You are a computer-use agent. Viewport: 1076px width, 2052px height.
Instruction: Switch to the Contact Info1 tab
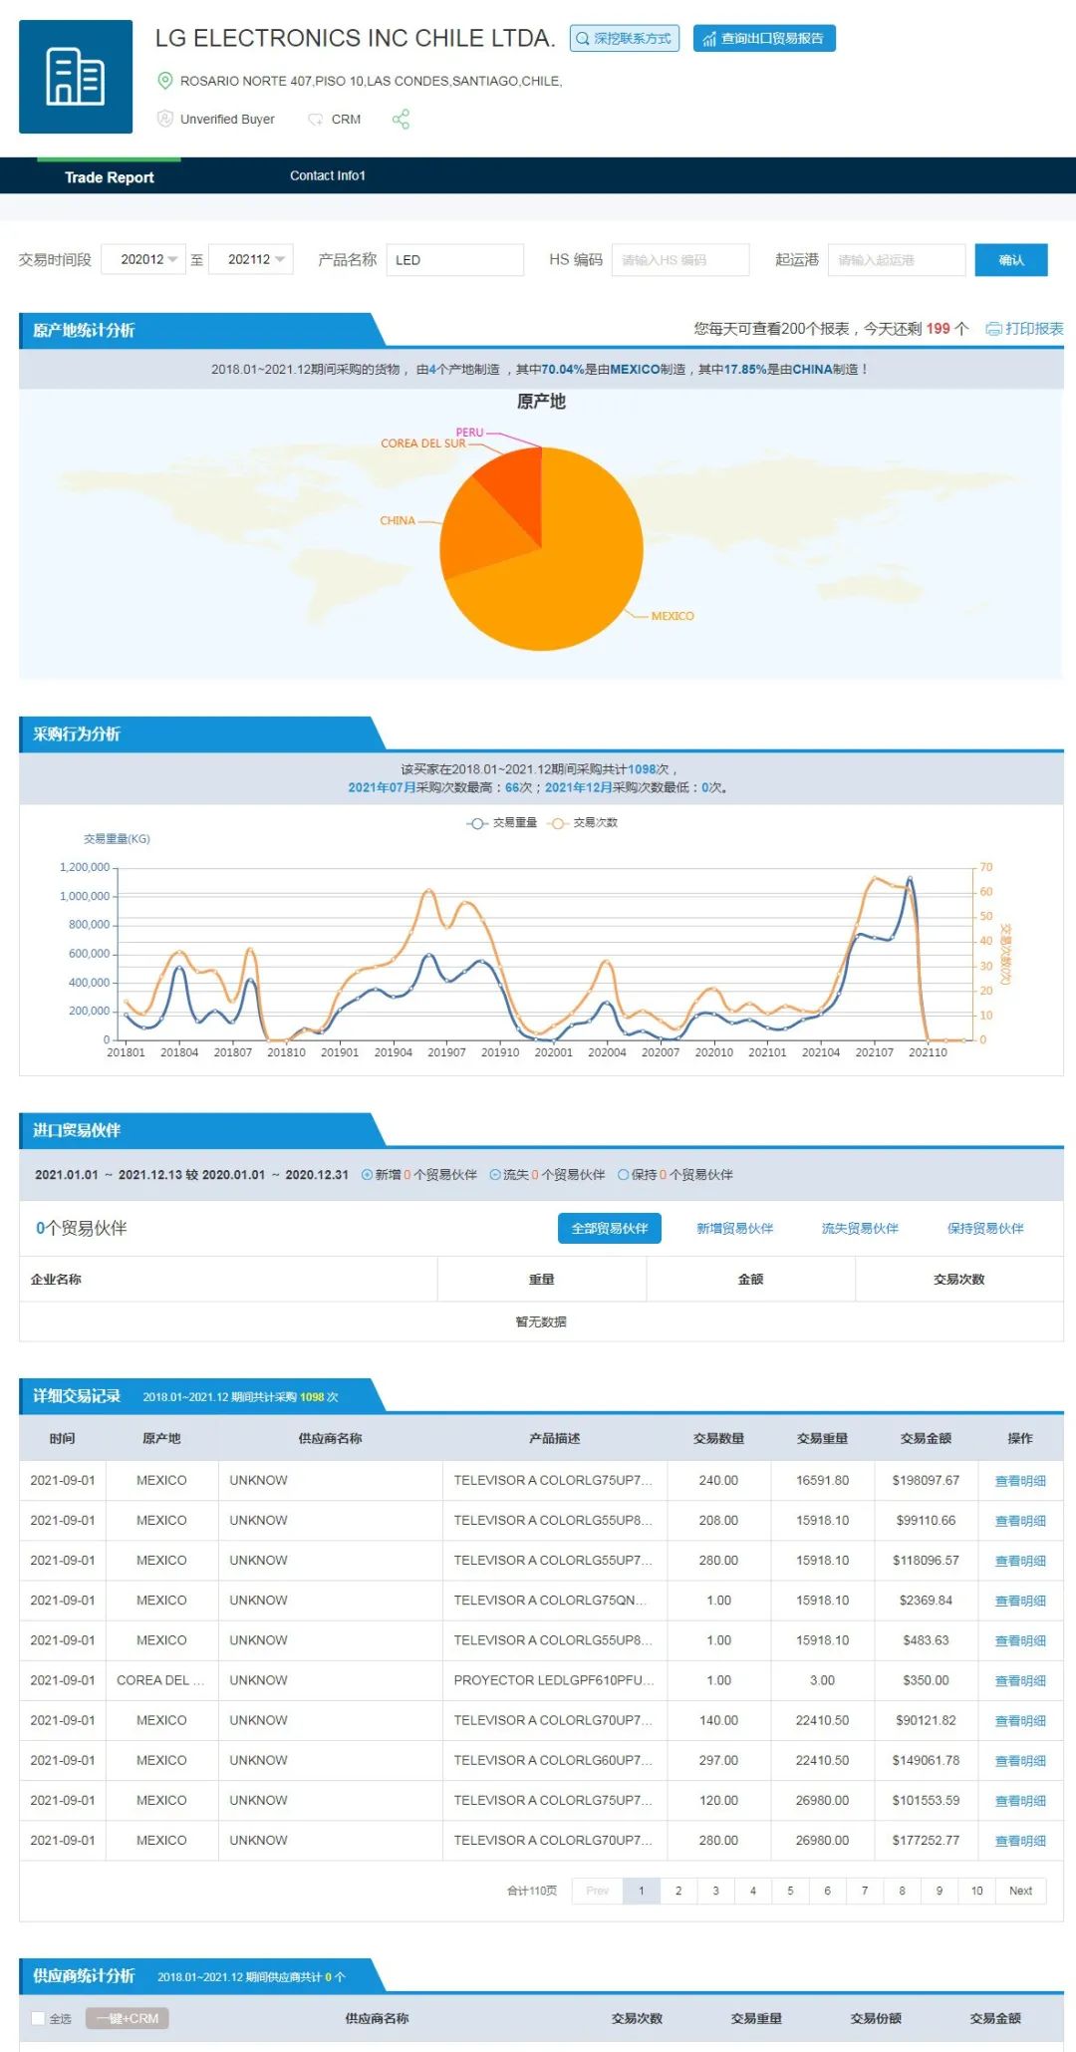(328, 176)
